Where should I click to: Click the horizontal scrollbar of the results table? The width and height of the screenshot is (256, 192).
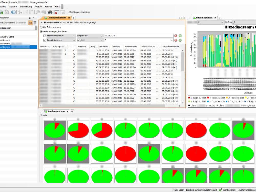[x=103, y=106]
